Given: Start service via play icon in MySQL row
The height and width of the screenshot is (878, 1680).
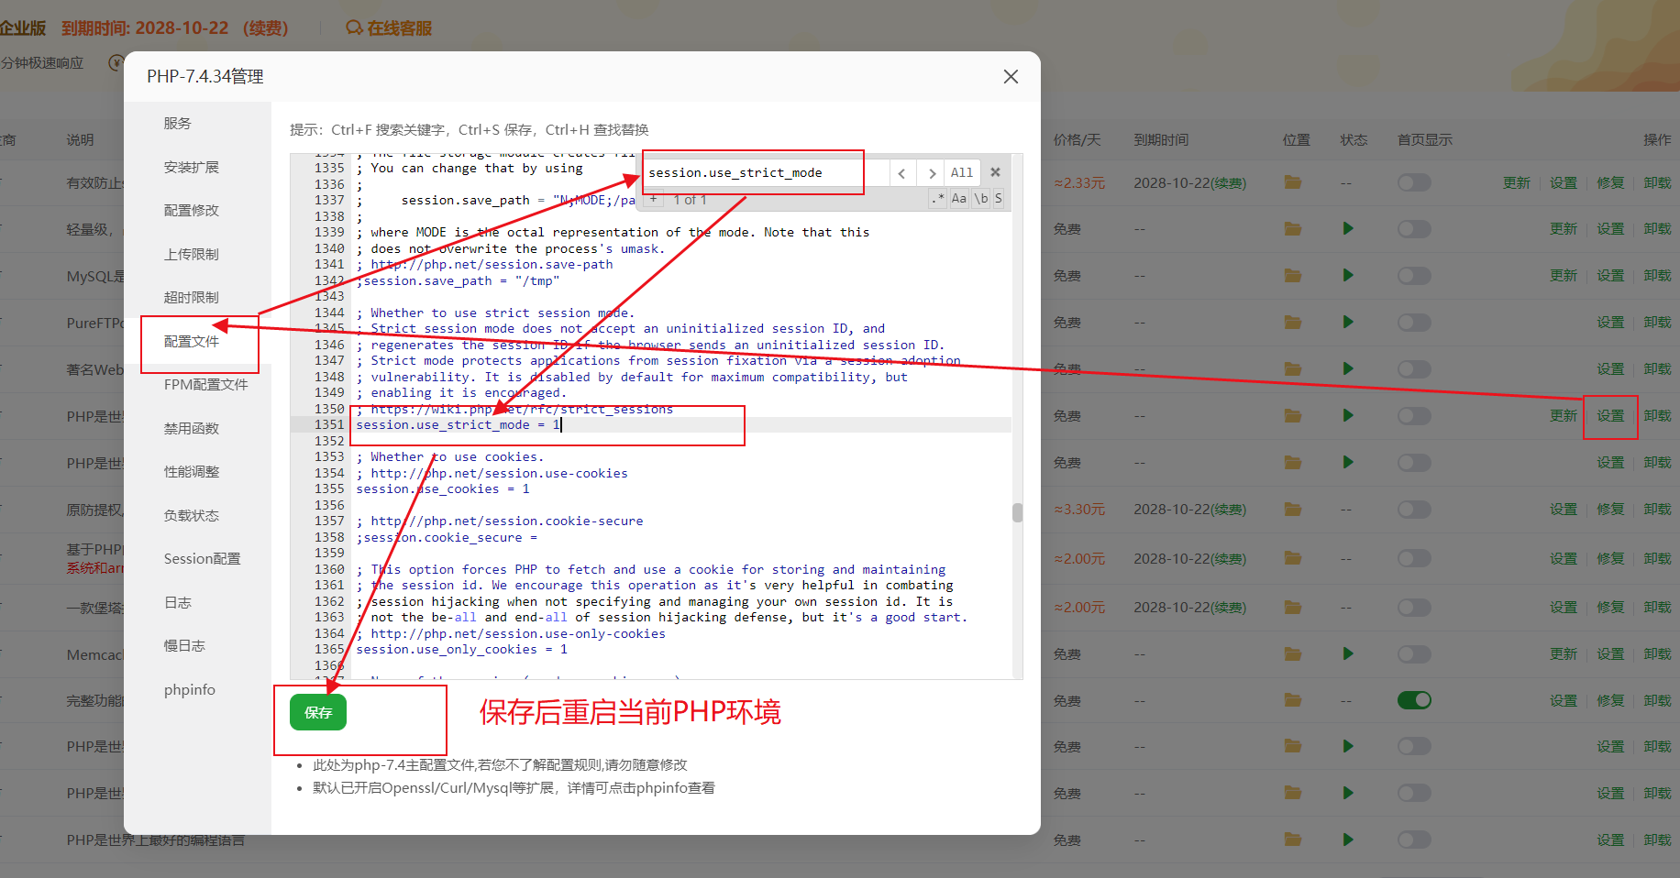Looking at the screenshot, I should click(1348, 275).
